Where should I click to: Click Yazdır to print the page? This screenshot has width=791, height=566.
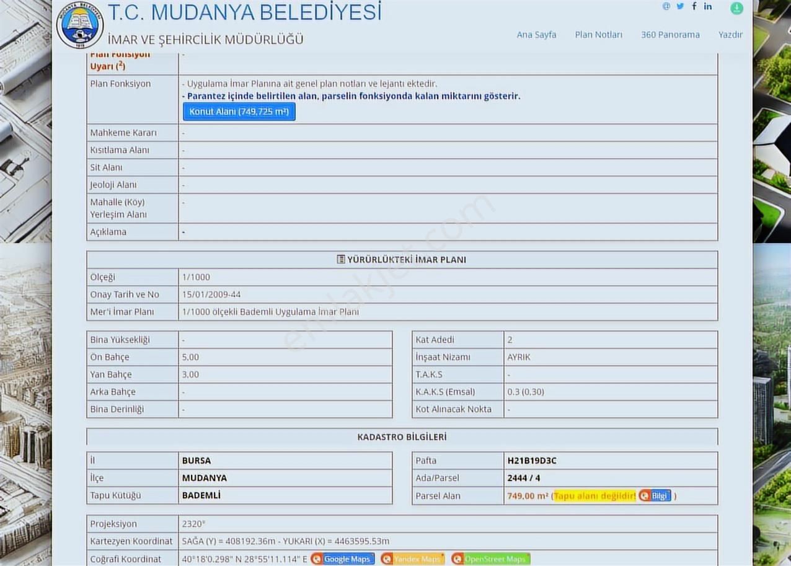(730, 35)
